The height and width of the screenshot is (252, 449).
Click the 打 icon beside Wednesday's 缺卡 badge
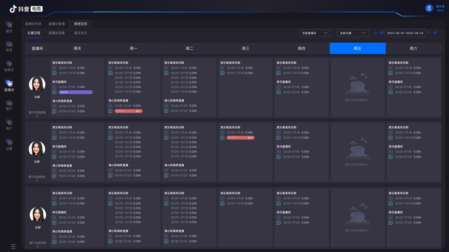tap(222, 138)
